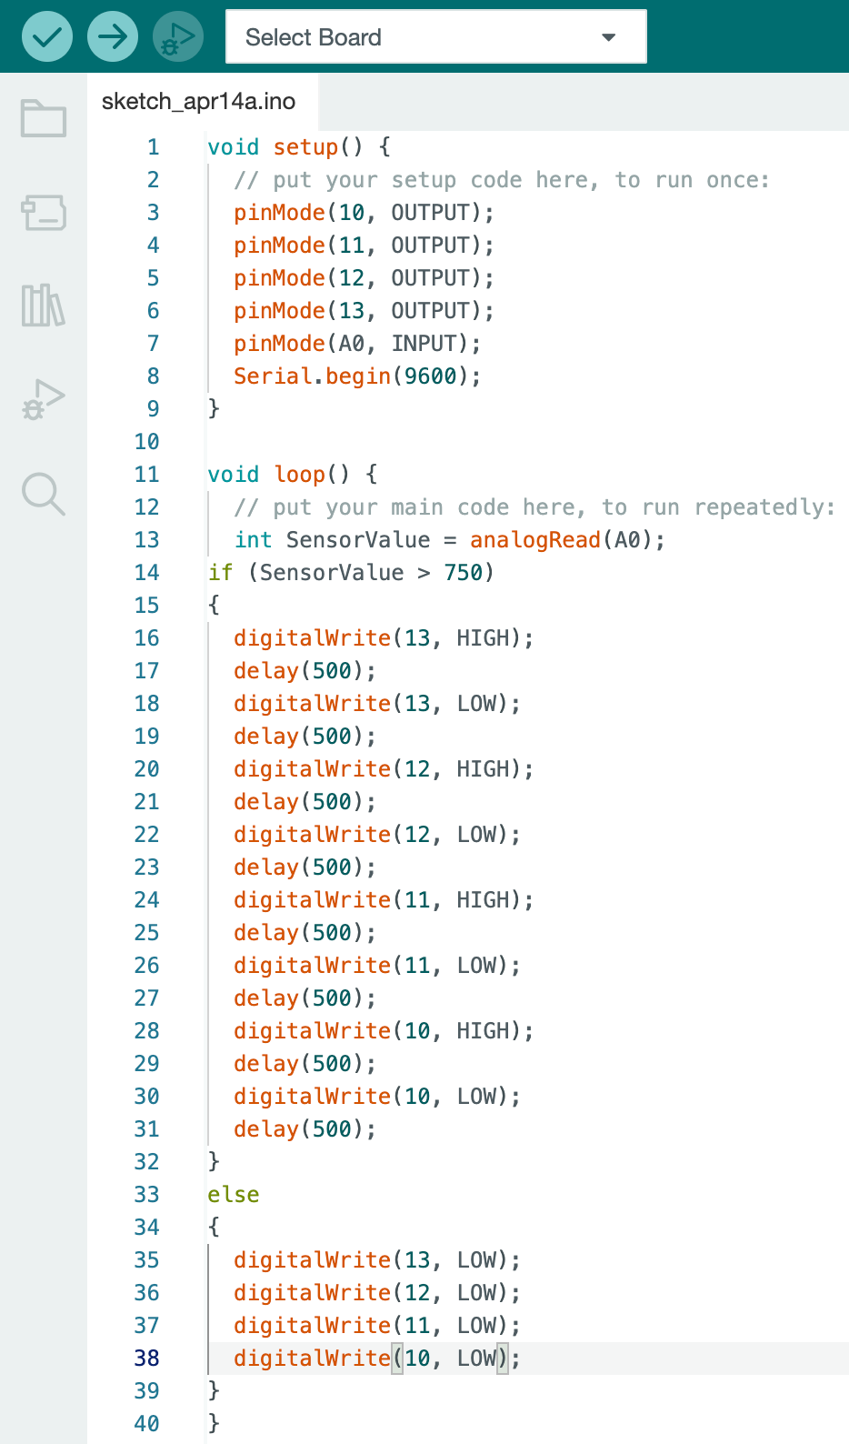Image resolution: width=849 pixels, height=1444 pixels.
Task: Click line number 14 in gutter
Action: [146, 573]
